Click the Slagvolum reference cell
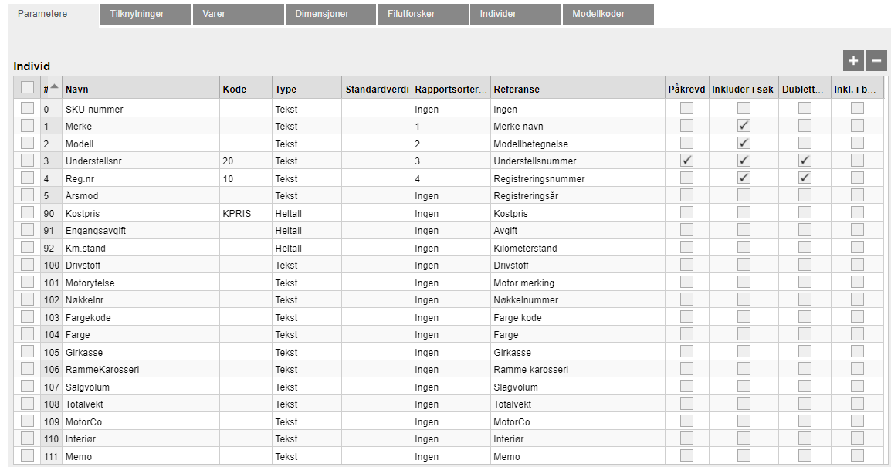This screenshot has width=891, height=467. pyautogui.click(x=578, y=387)
